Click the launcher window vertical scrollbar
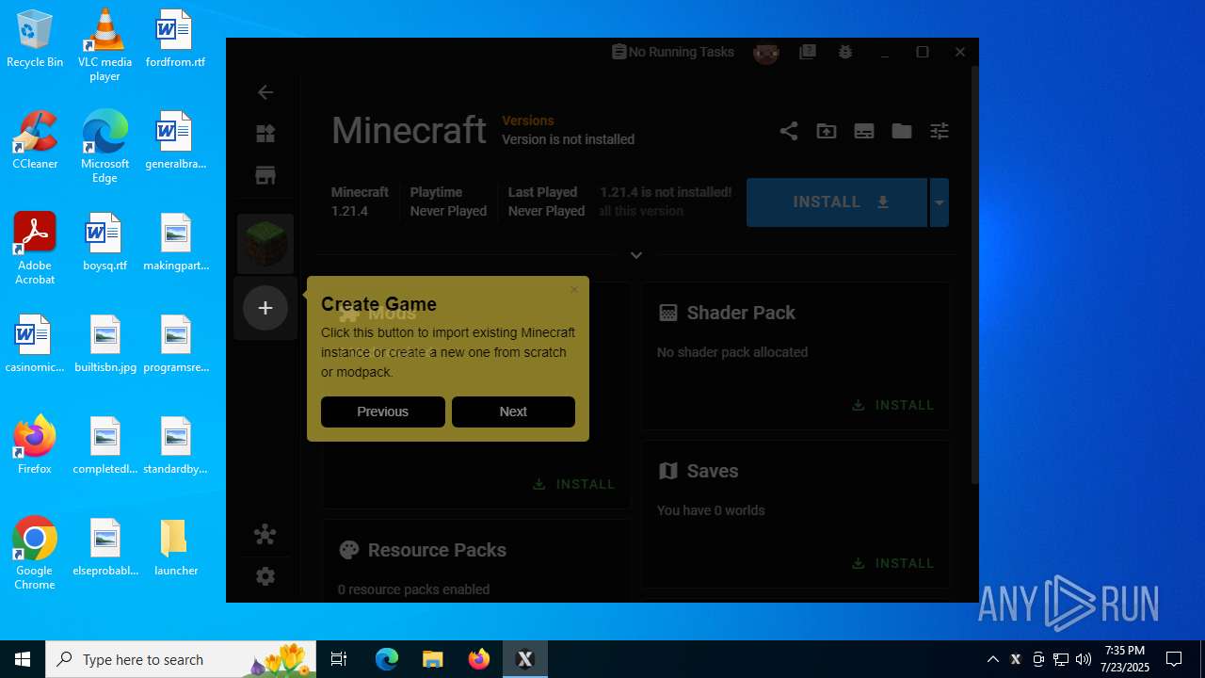Viewport: 1205px width, 678px height. [974, 273]
